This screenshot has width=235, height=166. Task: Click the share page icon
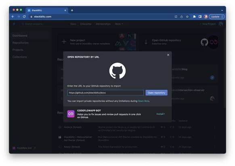click(x=182, y=17)
